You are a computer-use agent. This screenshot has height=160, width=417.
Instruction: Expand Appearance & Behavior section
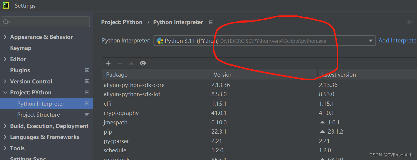[5, 37]
